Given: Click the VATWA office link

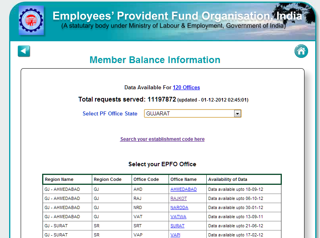Looking at the screenshot, I should [178, 217].
